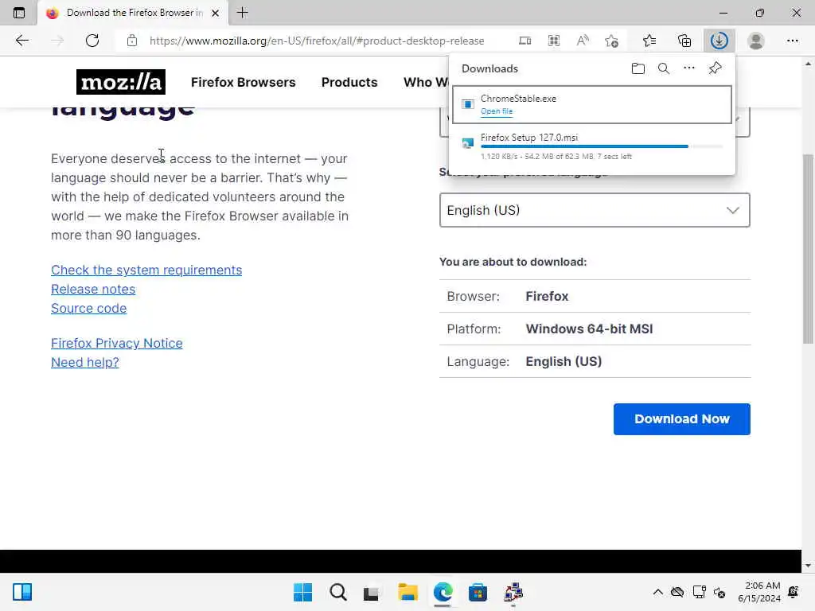This screenshot has width=815, height=611.
Task: Open the Release notes link
Action: pos(93,290)
